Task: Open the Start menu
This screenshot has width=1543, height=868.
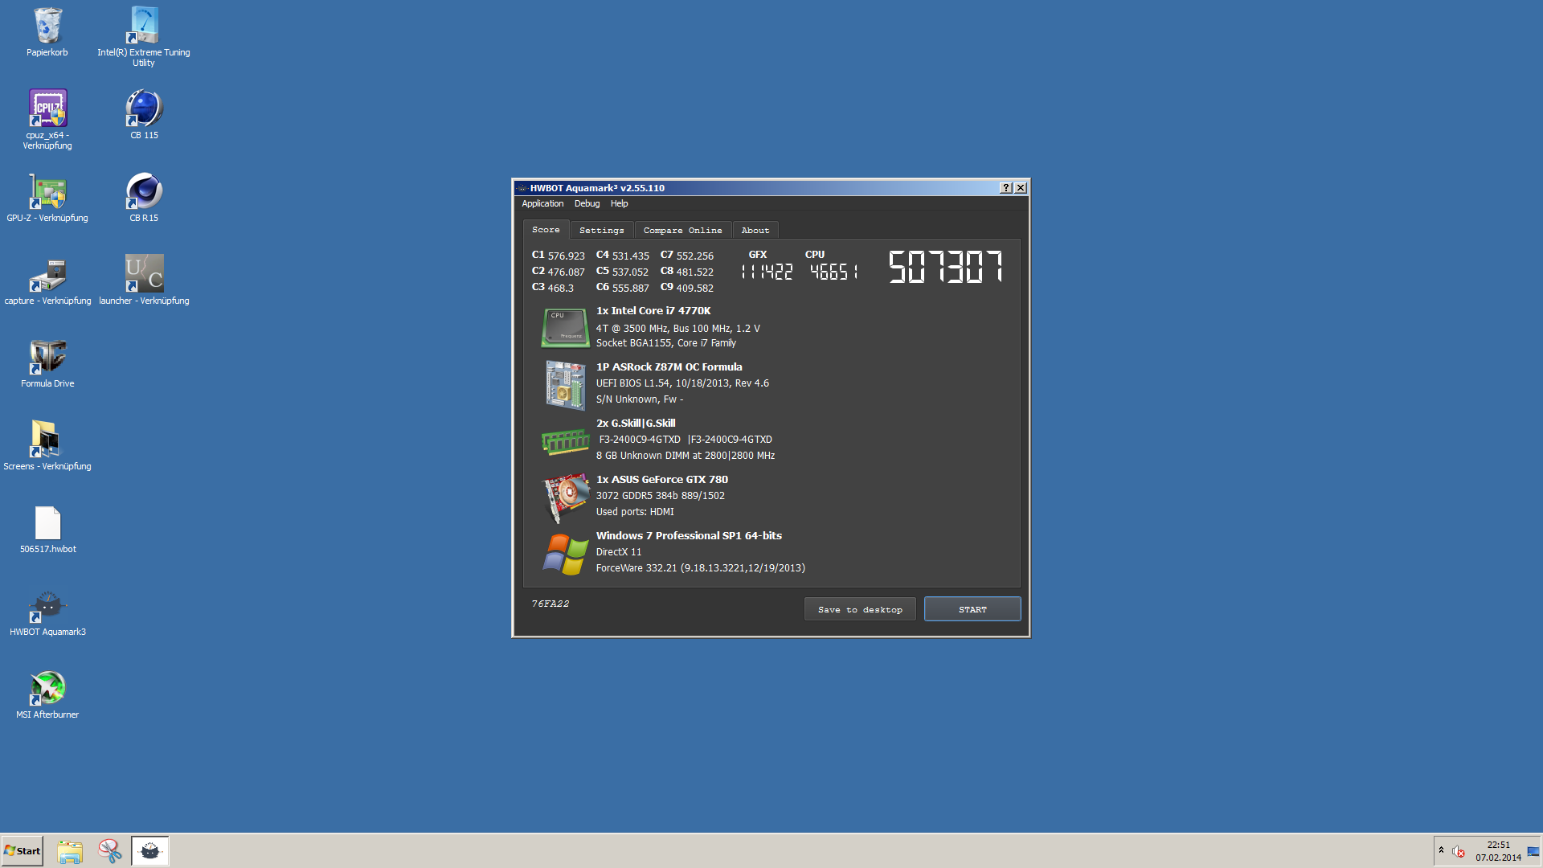Action: coord(22,851)
